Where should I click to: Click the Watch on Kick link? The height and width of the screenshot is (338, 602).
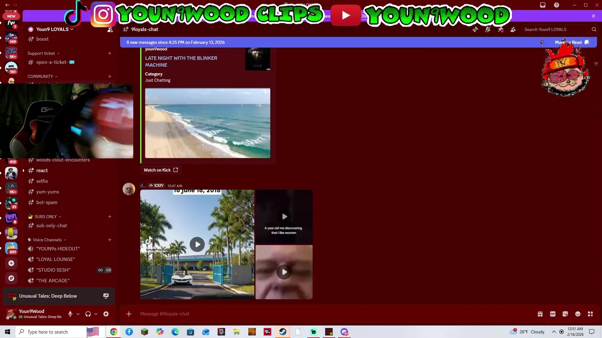tap(161, 170)
